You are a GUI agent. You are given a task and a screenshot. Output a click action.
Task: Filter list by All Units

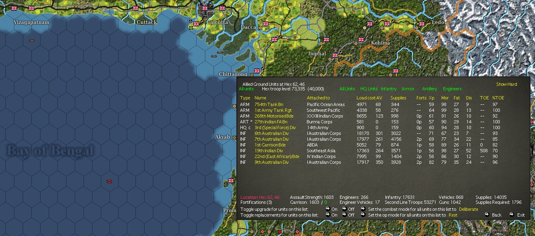click(x=347, y=89)
